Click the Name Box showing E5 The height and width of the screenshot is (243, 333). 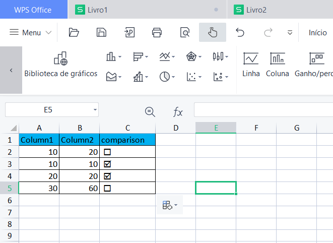[x=48, y=110]
